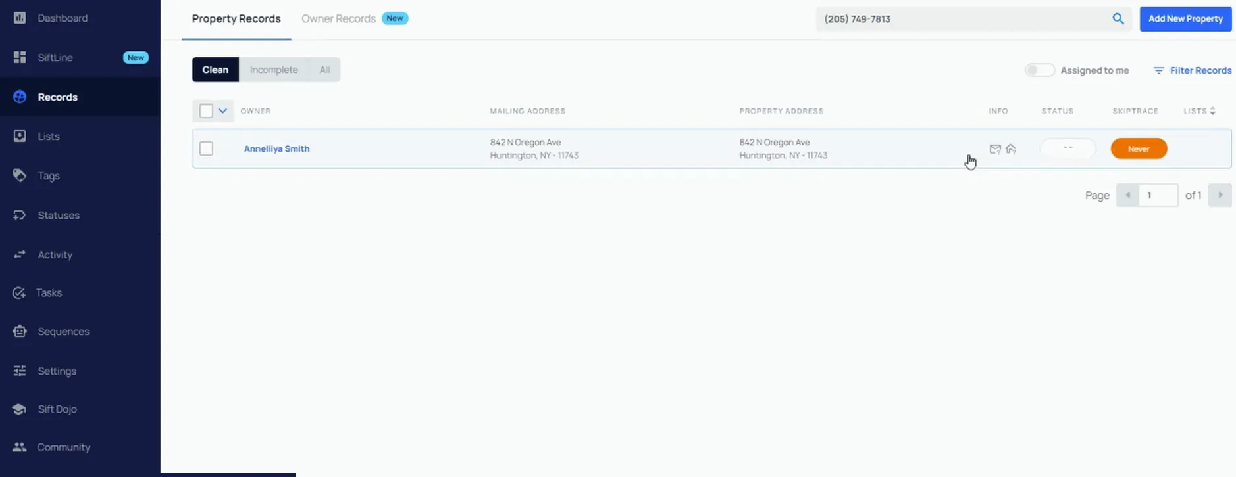Switch to Owner Records tab

coord(338,19)
